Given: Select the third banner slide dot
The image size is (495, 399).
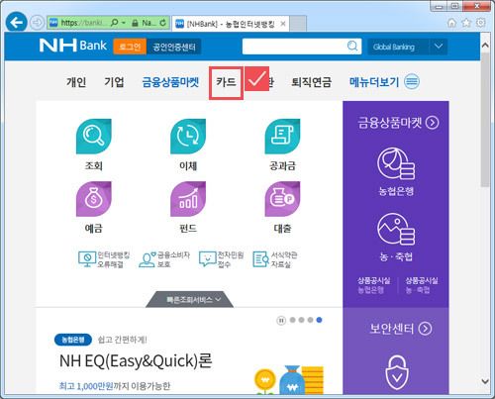Looking at the screenshot, I should [x=310, y=320].
